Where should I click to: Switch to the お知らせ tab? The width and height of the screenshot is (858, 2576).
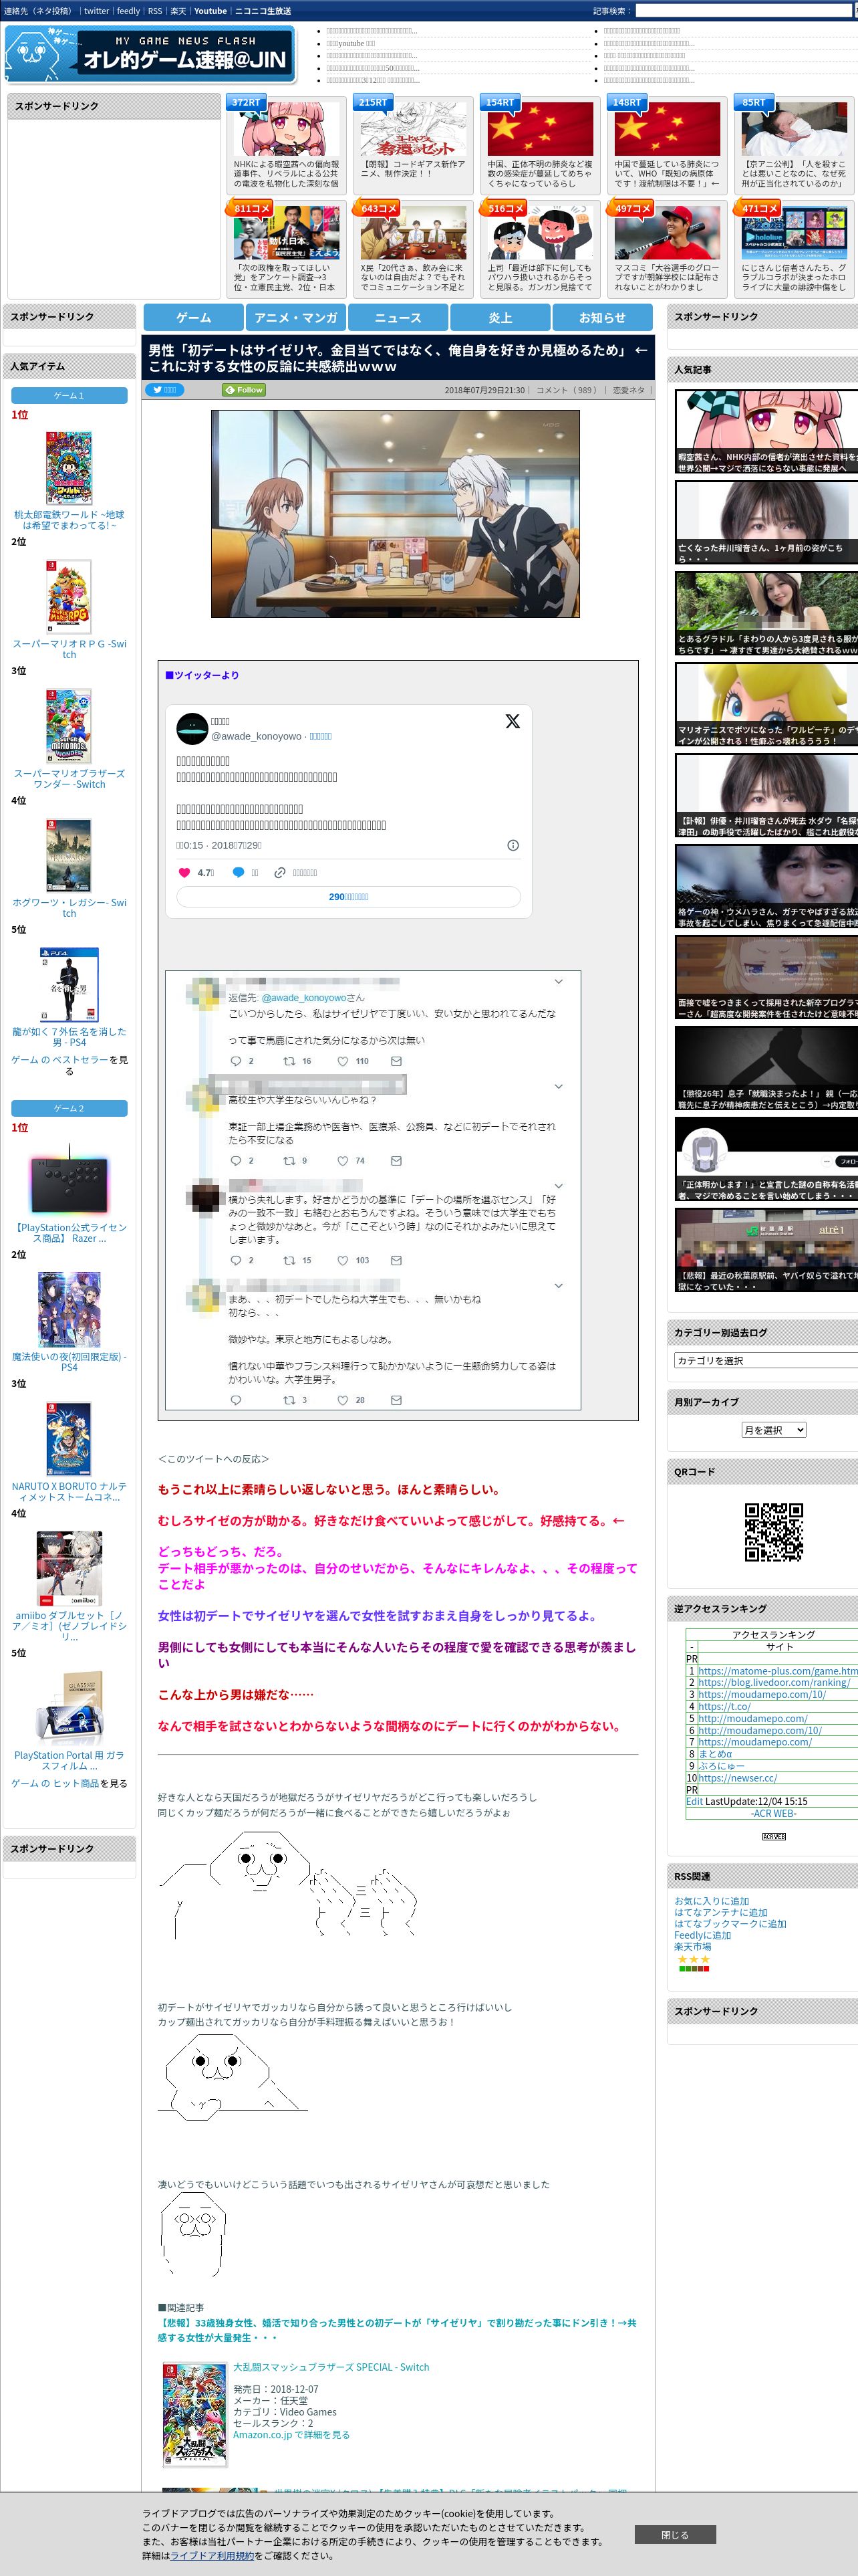click(x=602, y=317)
